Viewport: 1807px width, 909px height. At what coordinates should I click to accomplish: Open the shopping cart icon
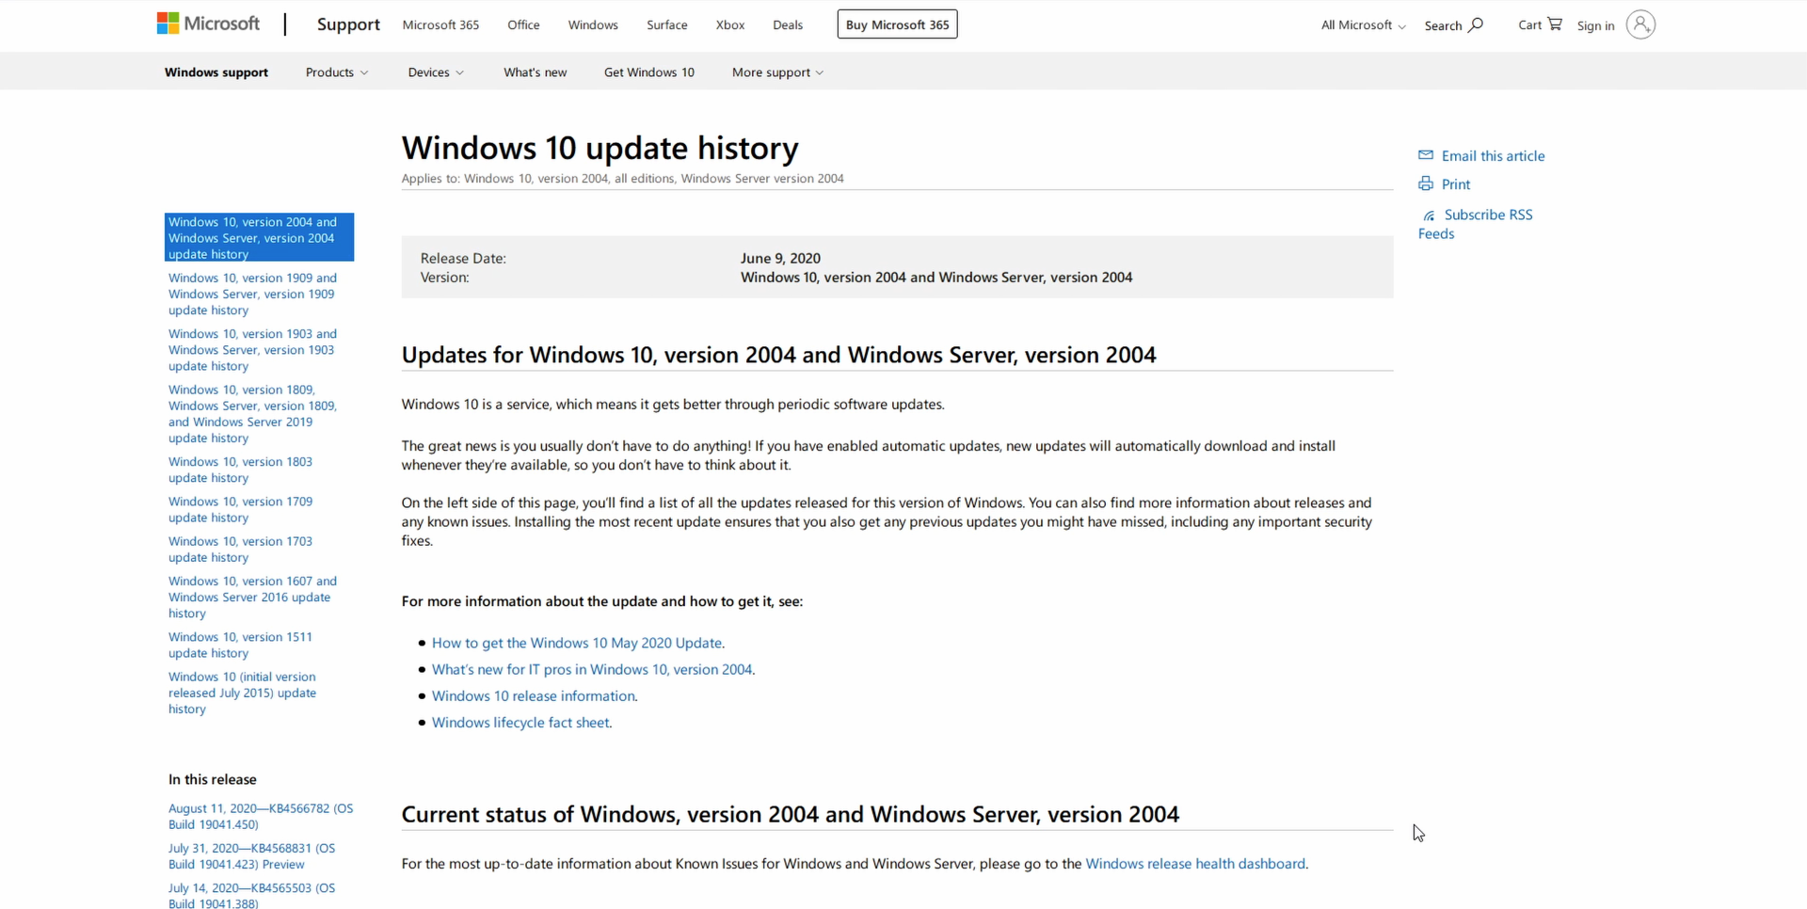point(1555,24)
